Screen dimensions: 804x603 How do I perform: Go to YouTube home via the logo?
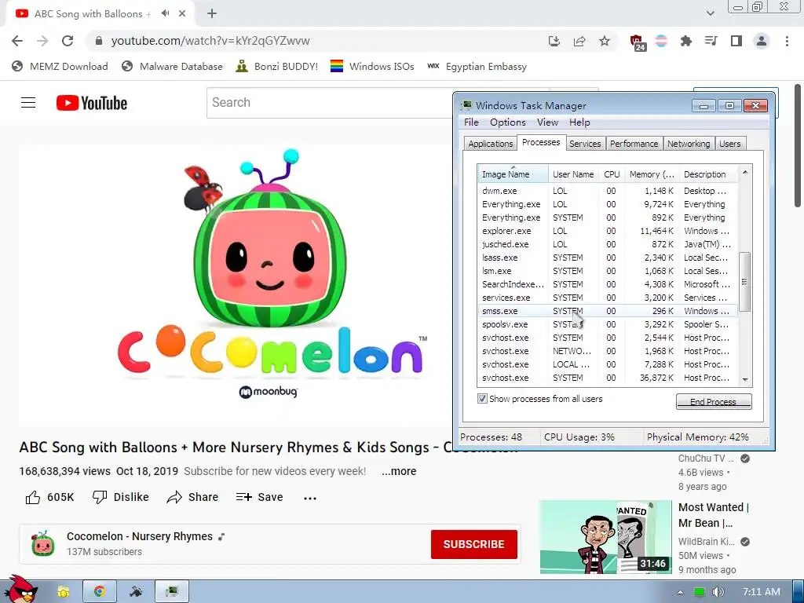[92, 103]
